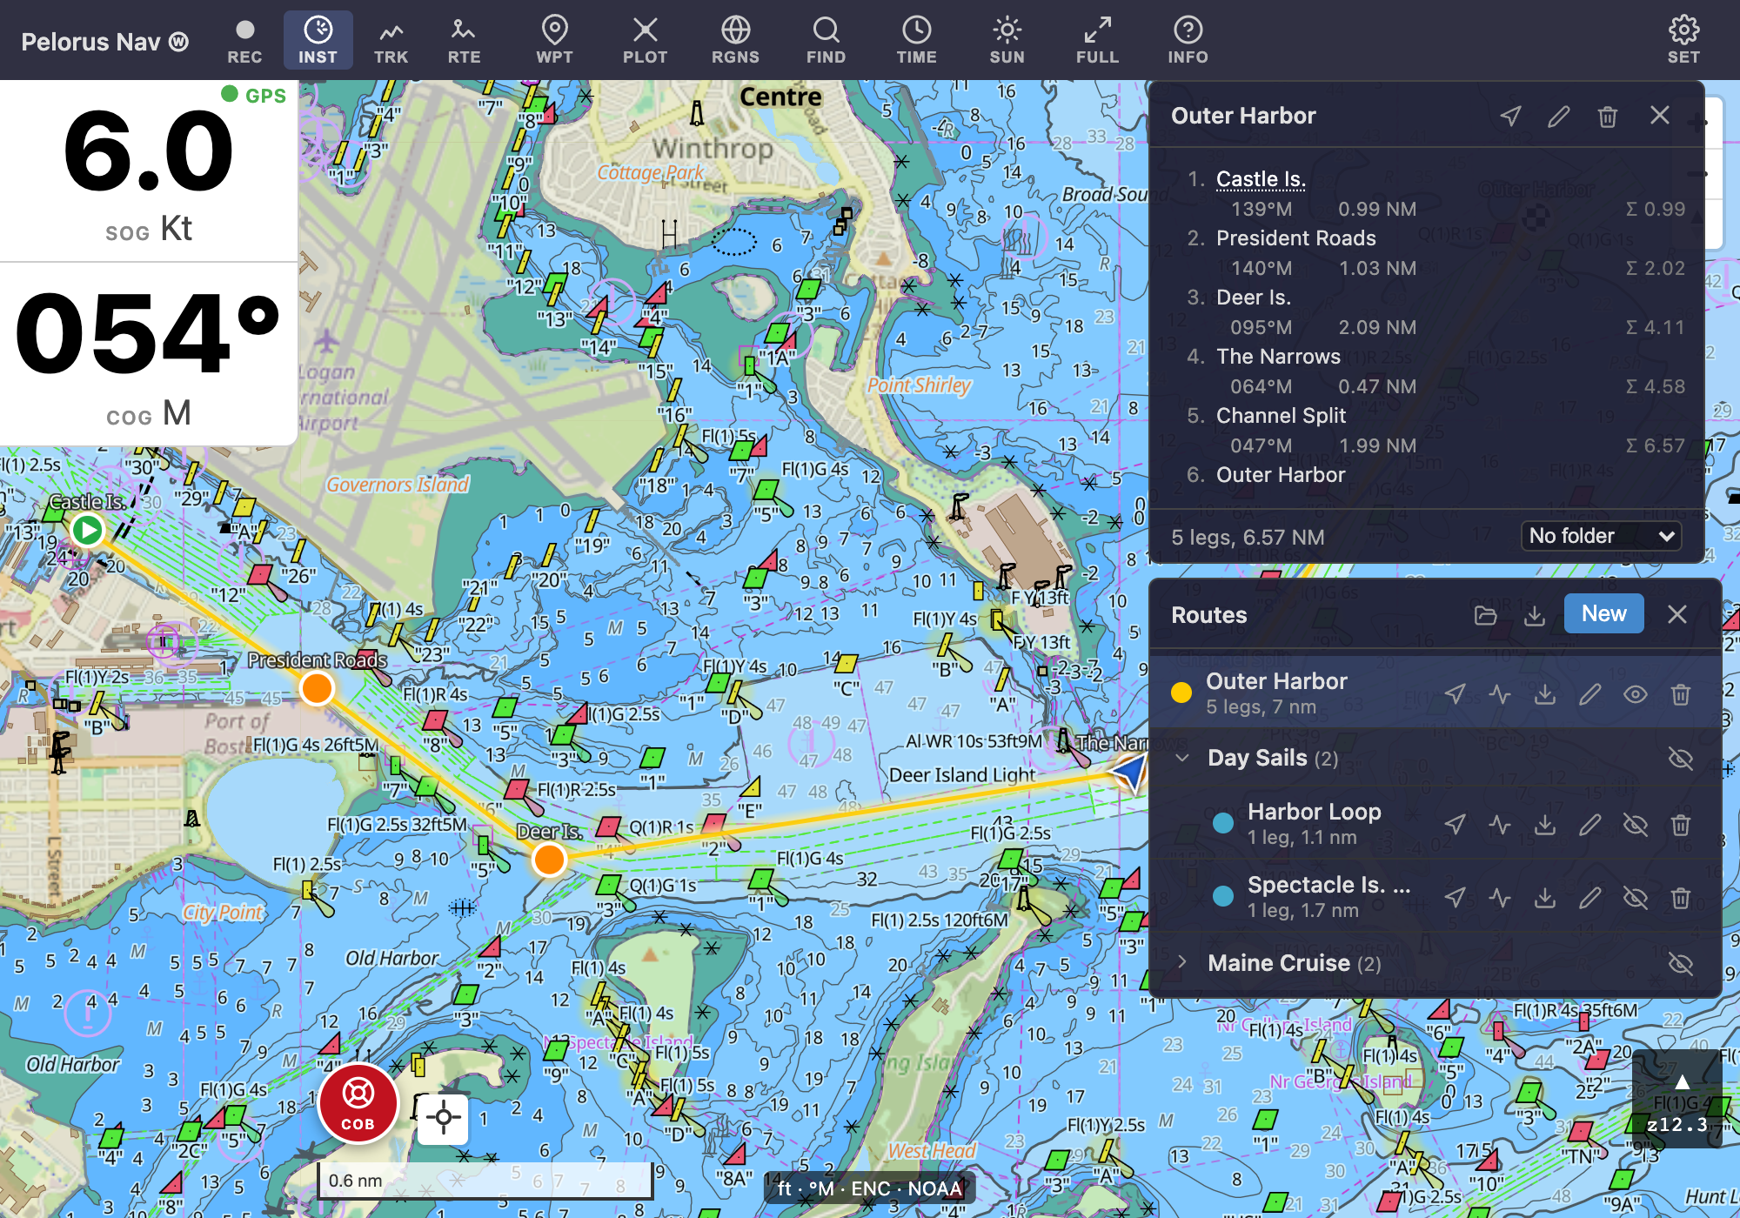This screenshot has width=1740, height=1218.
Task: Show profile for Spectacle Is. route
Action: coord(1500,898)
